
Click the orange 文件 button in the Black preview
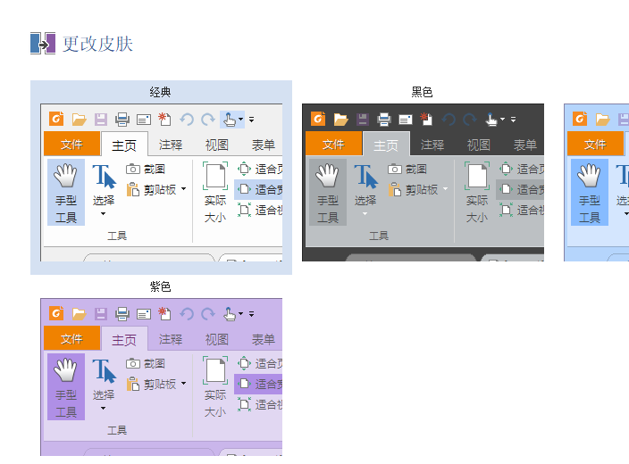coord(332,145)
